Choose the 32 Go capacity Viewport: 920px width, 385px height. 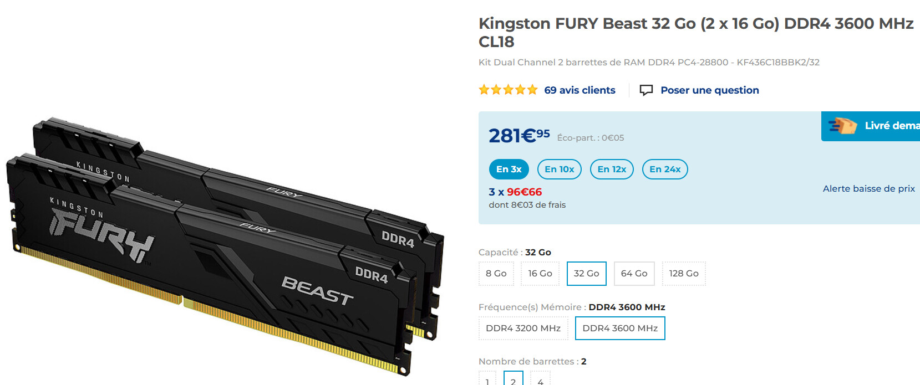tap(587, 274)
